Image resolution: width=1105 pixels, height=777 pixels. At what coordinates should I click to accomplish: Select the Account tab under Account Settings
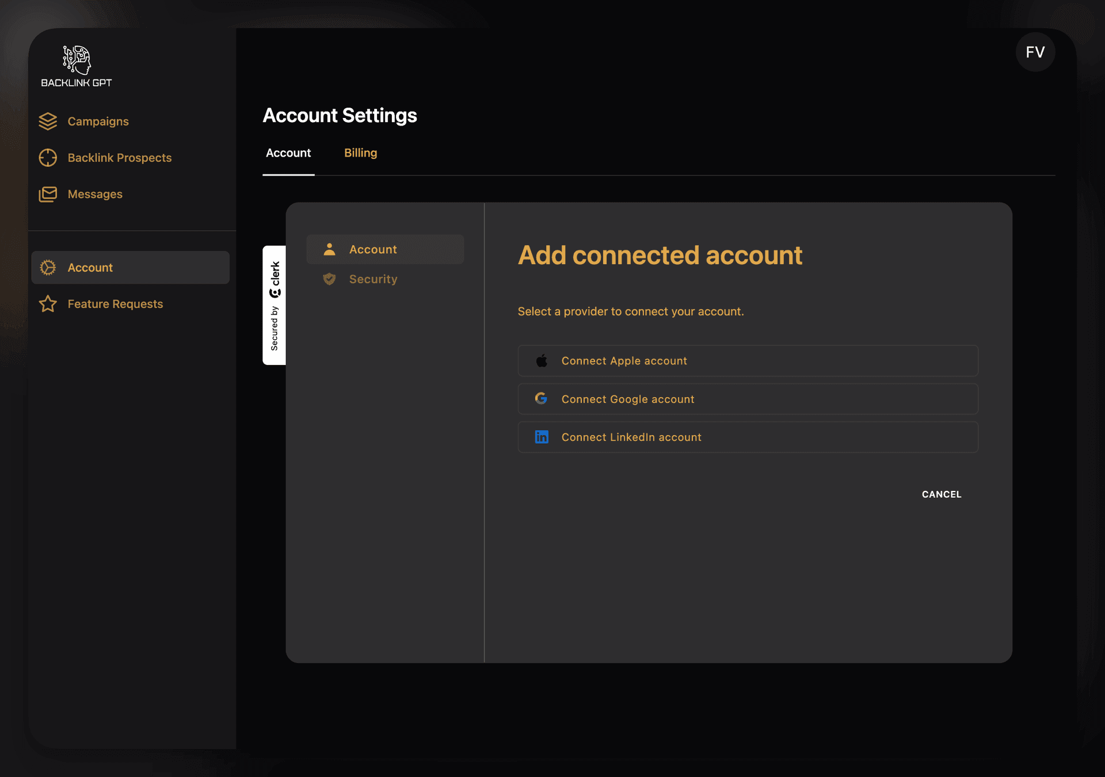click(288, 153)
